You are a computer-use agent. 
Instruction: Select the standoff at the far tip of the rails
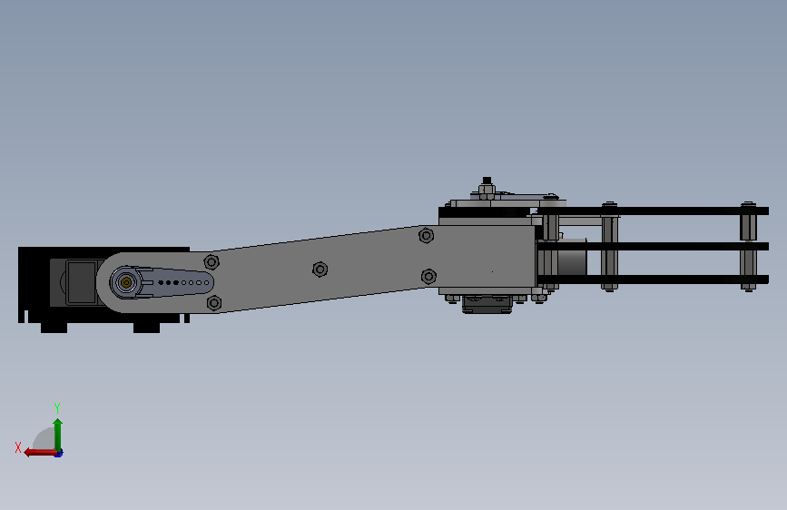748,247
